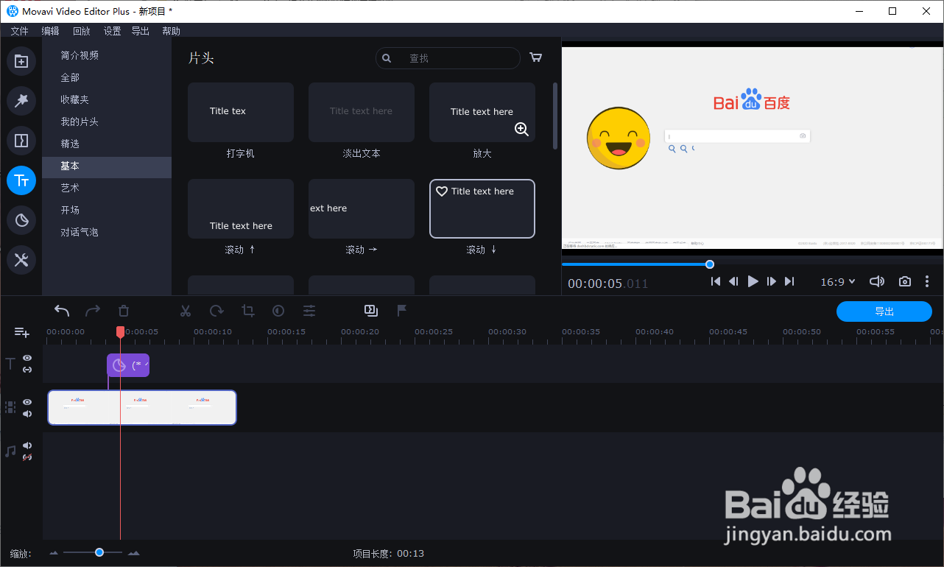Select the 收藏夹 category
Viewport: 944px width, 567px height.
pos(106,99)
